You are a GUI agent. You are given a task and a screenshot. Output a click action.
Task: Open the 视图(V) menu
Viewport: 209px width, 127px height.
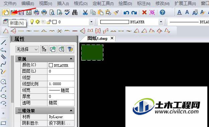tap(45, 3)
